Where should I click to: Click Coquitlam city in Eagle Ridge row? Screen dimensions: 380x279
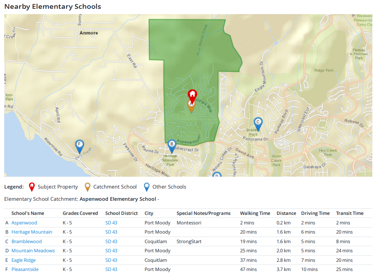[156, 260]
